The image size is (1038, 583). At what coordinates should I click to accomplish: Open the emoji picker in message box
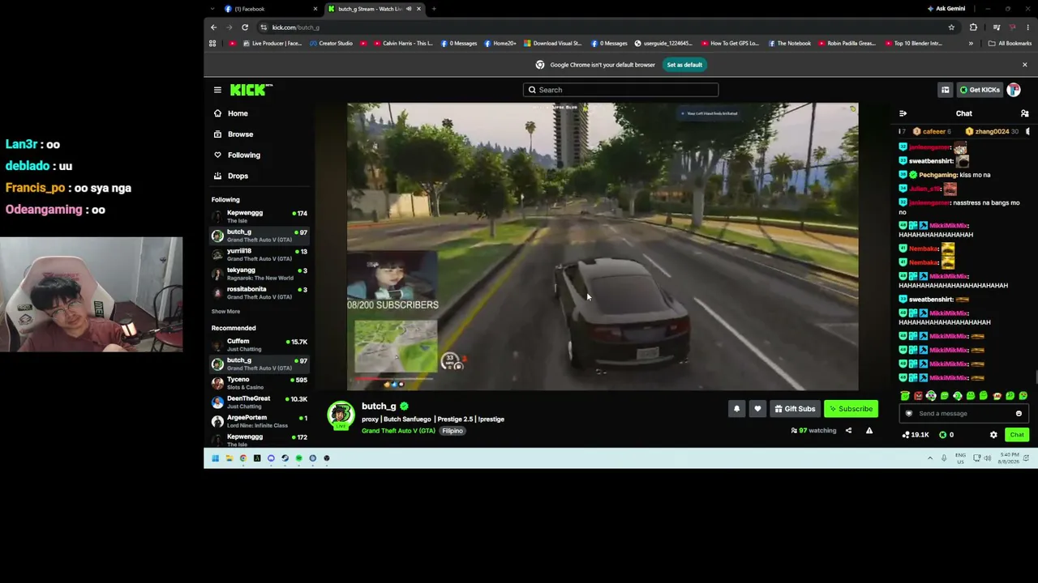1019,414
